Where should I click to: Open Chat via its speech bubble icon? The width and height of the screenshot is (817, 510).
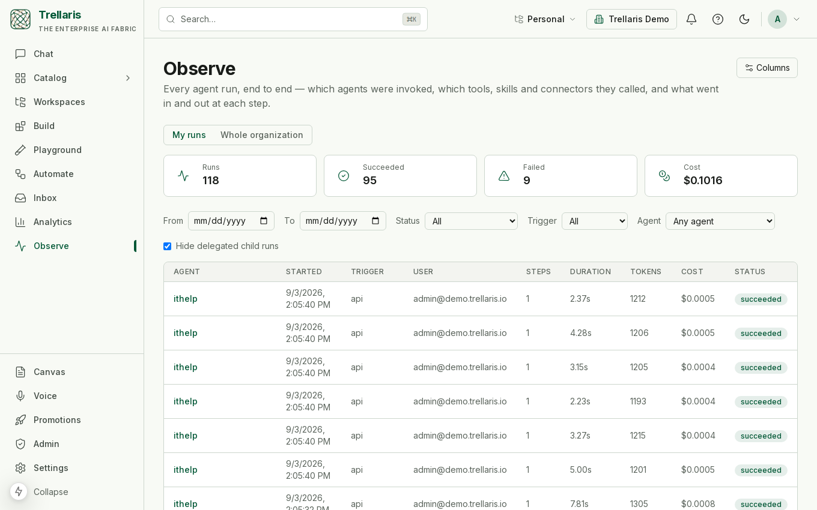pyautogui.click(x=20, y=54)
